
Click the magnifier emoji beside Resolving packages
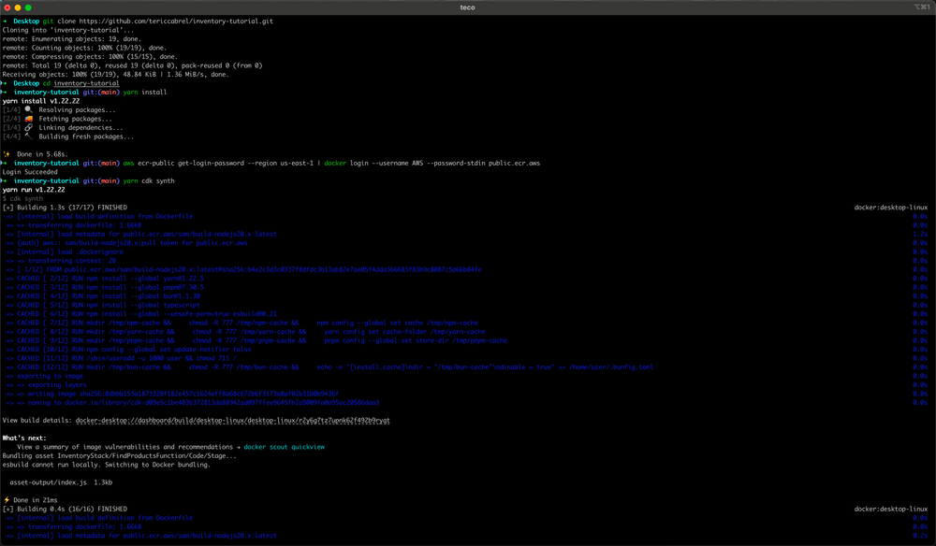[x=29, y=109]
